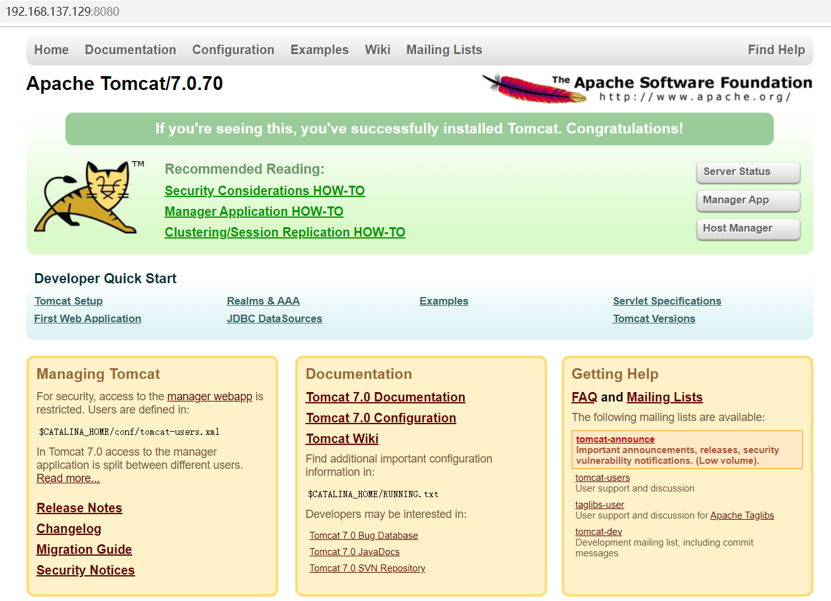This screenshot has width=831, height=601.
Task: Open Mailing Lists in top navigation
Action: click(444, 50)
